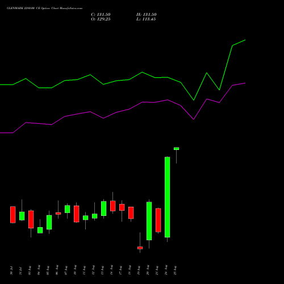Click the red candle for 14 Aug

(x=113, y=206)
